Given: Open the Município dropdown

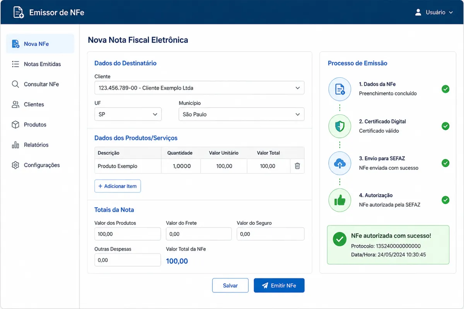Looking at the screenshot, I should click(241, 114).
